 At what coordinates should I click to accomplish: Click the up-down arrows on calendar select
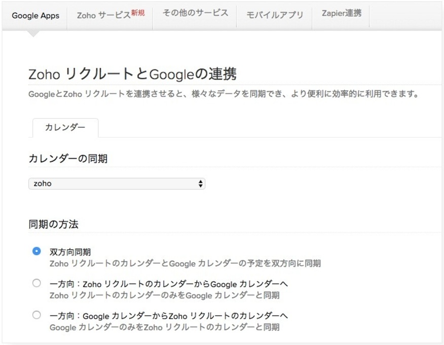200,184
